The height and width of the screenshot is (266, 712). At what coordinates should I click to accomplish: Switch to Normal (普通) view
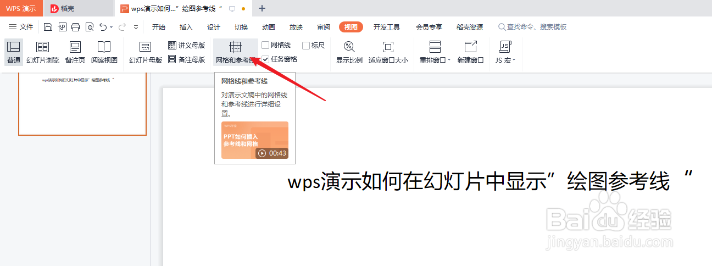14,53
